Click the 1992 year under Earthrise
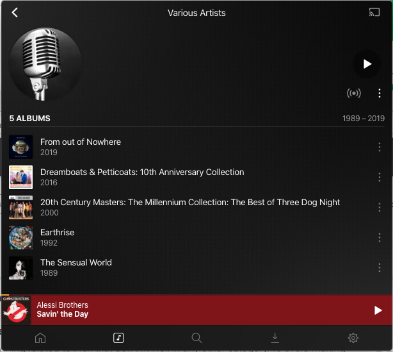The height and width of the screenshot is (352, 393). 49,243
